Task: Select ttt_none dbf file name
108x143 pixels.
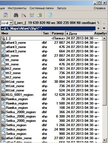Action: [x=12, y=56]
